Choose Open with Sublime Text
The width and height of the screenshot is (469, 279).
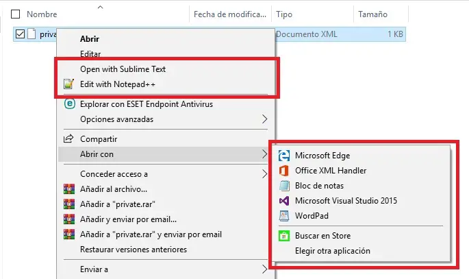[x=123, y=69]
